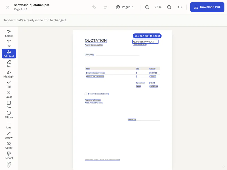The image size is (227, 170).
Task: Close the PDF editor with X
Action: pos(8,7)
